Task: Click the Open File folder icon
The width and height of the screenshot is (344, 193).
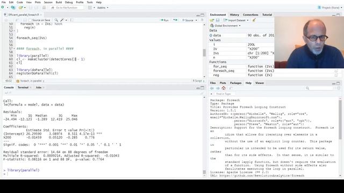Action: pyautogui.click(x=20, y=8)
